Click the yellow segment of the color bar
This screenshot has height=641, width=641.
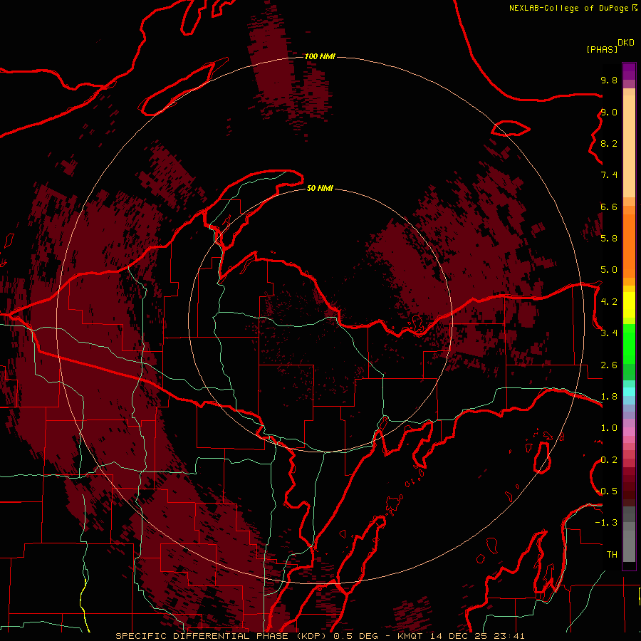[x=629, y=304]
